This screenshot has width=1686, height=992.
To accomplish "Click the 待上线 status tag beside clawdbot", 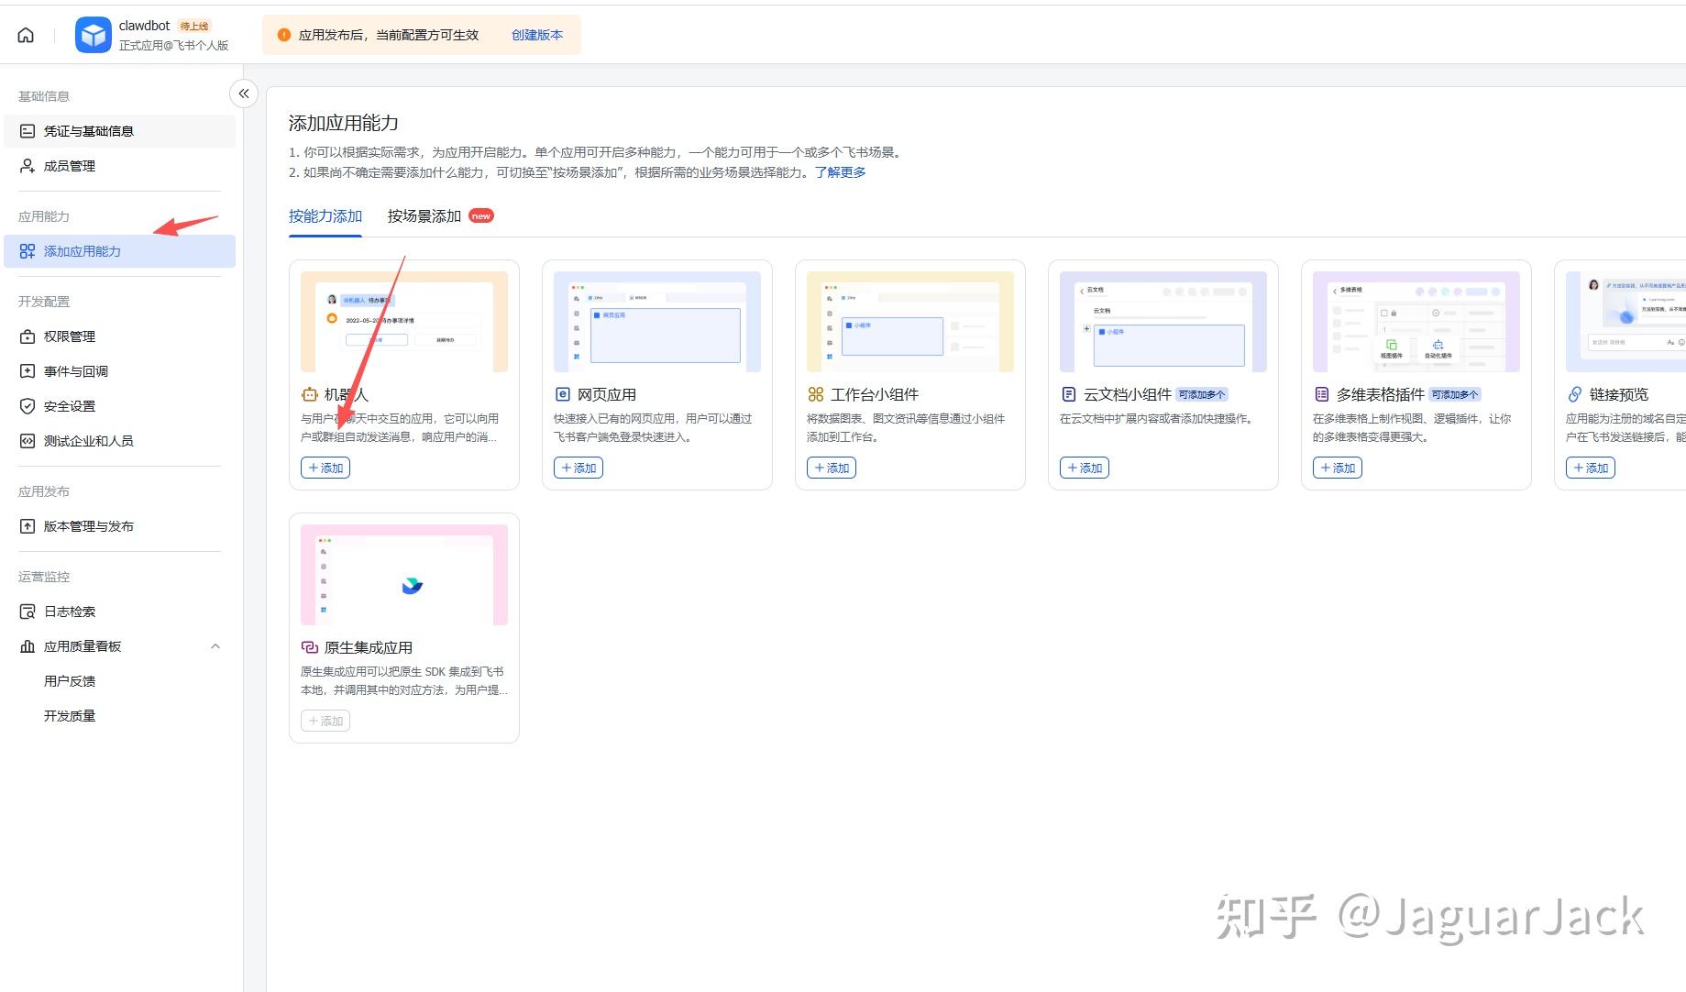I will (194, 27).
